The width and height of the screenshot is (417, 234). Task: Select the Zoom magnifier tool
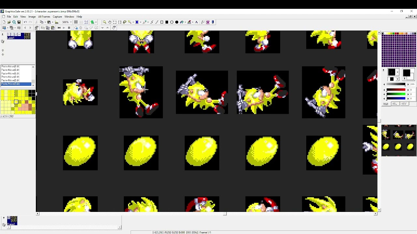pyautogui.click(x=105, y=22)
